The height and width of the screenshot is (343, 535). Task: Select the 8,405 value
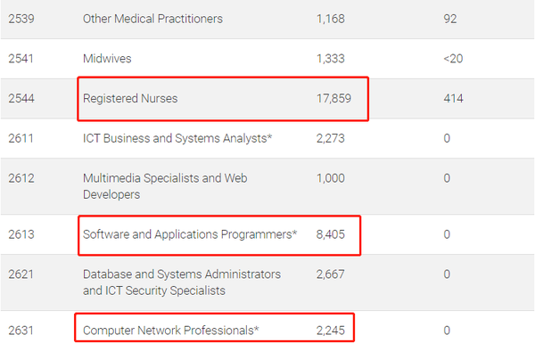coord(330,234)
